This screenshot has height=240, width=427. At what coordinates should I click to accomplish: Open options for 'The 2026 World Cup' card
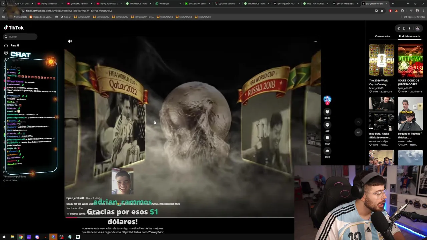click(393, 81)
